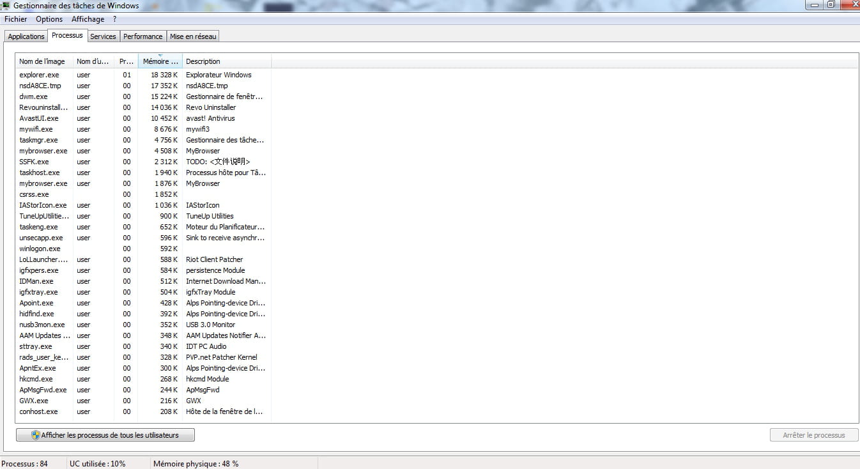The height and width of the screenshot is (469, 860).
Task: Click Afficher les processus de tous les utilisateurs
Action: click(x=105, y=435)
